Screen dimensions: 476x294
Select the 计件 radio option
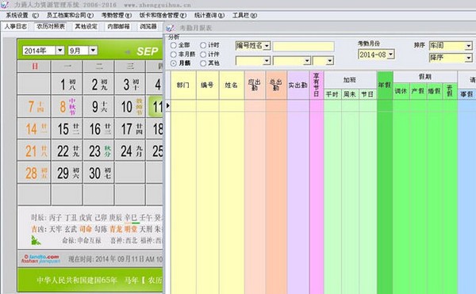coord(203,54)
